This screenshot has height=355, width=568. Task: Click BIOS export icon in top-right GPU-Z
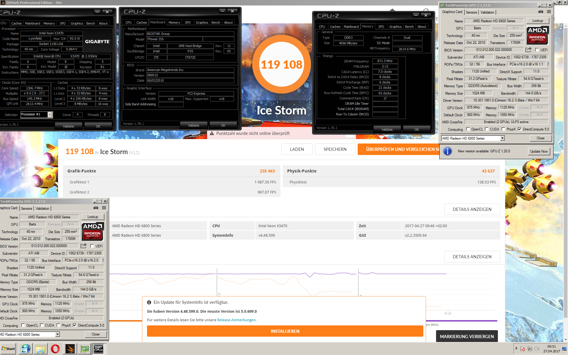pyautogui.click(x=529, y=50)
